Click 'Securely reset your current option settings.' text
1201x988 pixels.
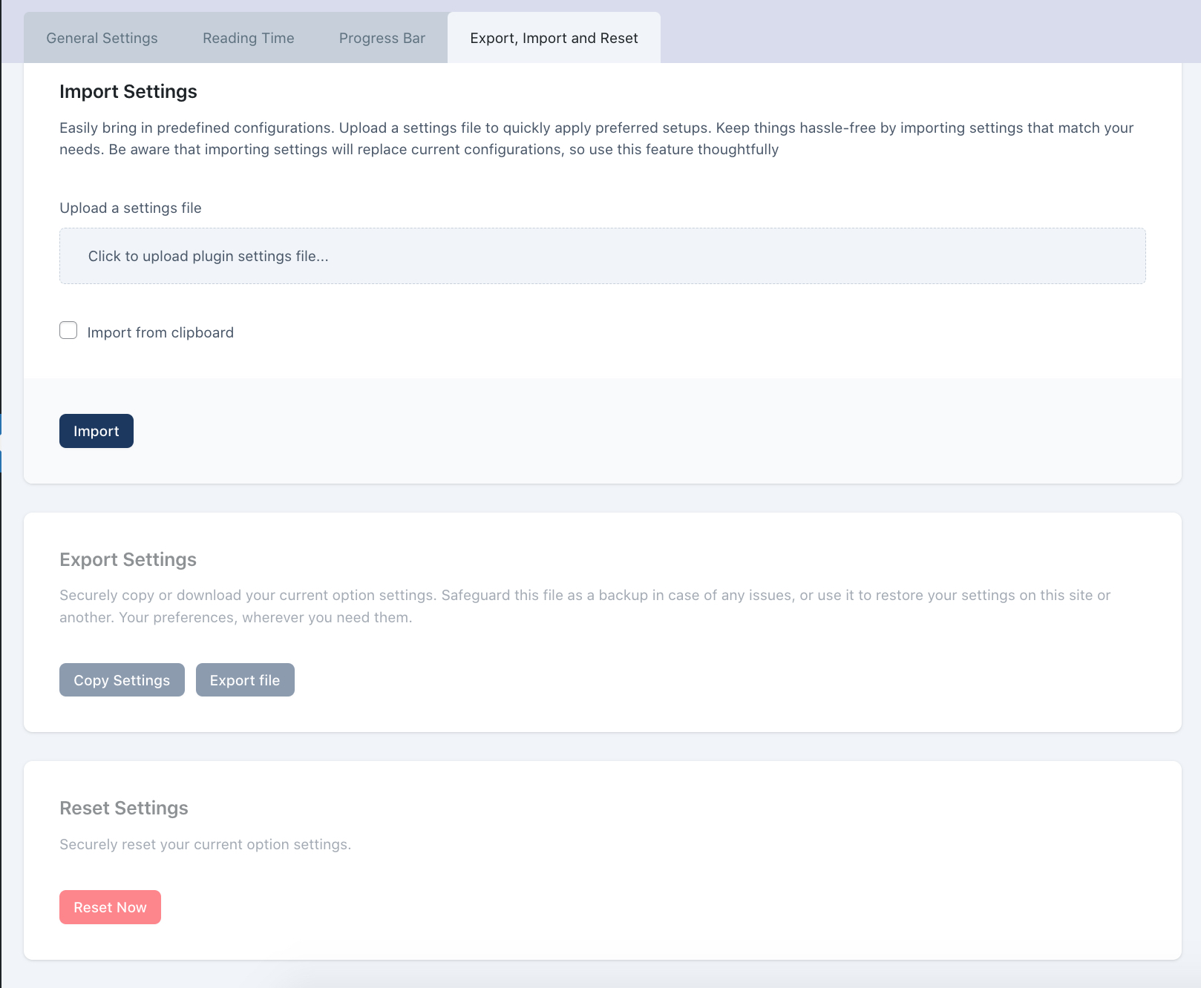point(206,844)
